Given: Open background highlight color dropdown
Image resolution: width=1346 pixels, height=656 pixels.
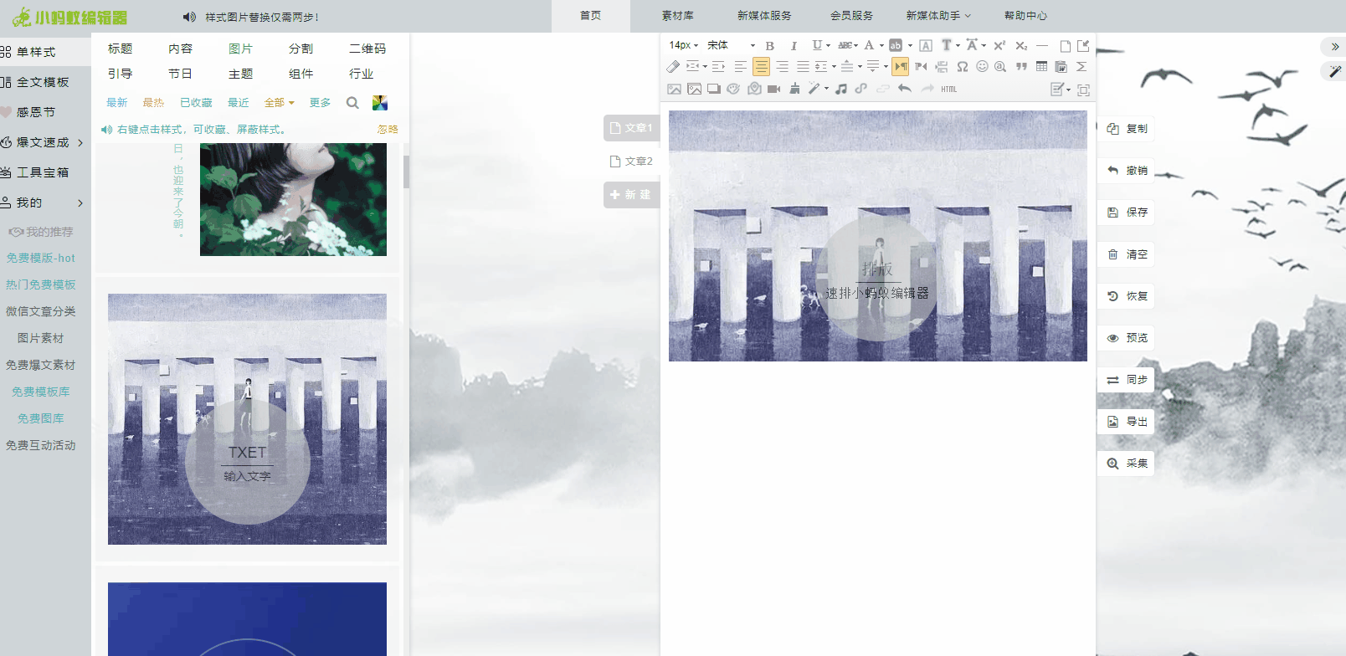Looking at the screenshot, I should [x=910, y=45].
